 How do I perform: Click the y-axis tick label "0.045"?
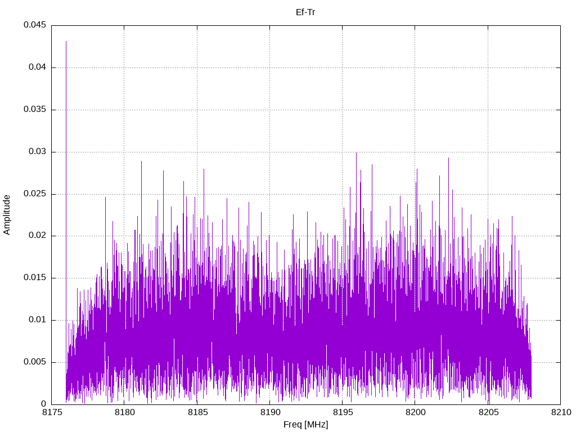35,25
